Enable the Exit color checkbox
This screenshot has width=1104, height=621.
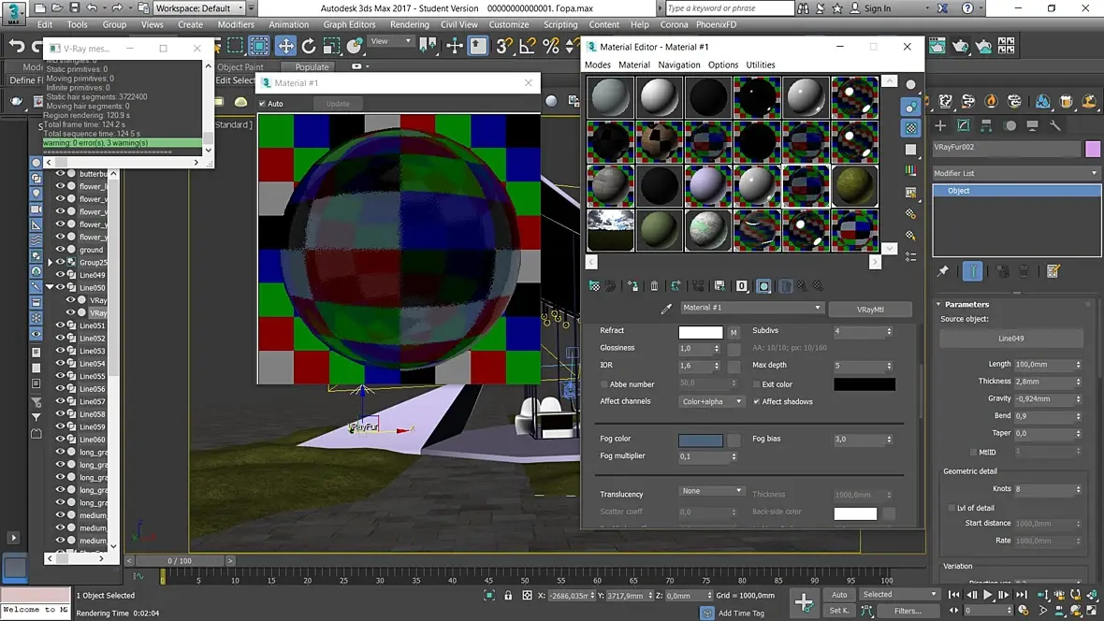click(x=757, y=384)
